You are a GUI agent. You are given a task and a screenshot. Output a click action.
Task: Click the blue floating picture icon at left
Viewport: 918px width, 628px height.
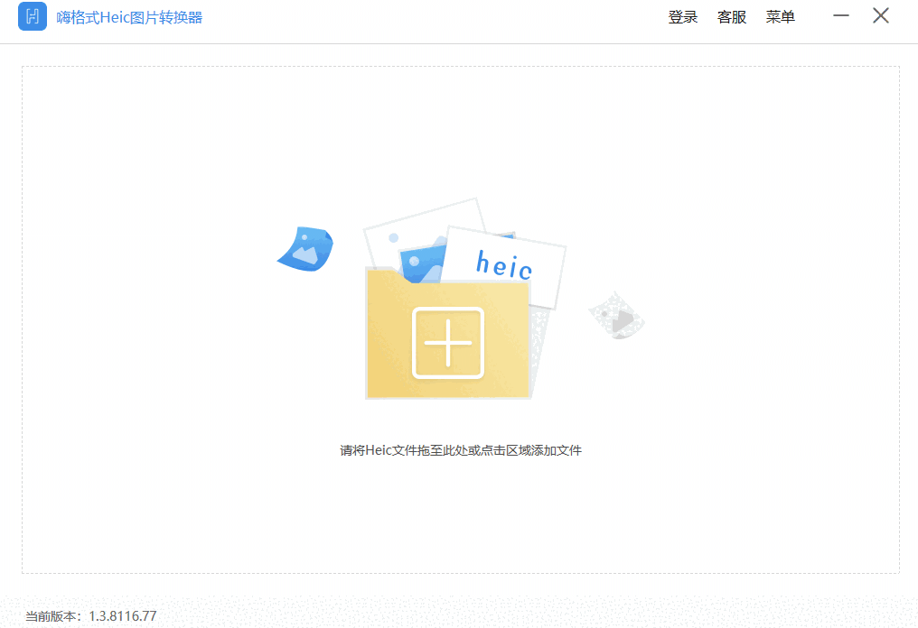pyautogui.click(x=306, y=248)
